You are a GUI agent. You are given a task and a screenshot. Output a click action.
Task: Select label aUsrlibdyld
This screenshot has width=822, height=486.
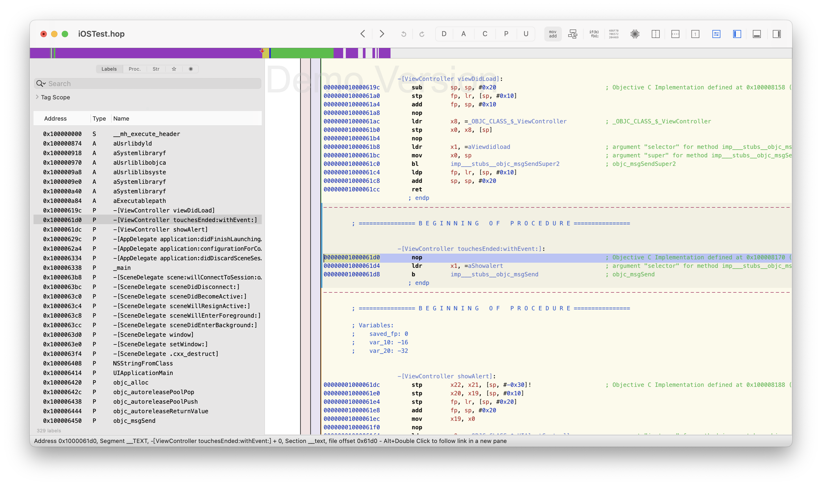tap(148, 143)
